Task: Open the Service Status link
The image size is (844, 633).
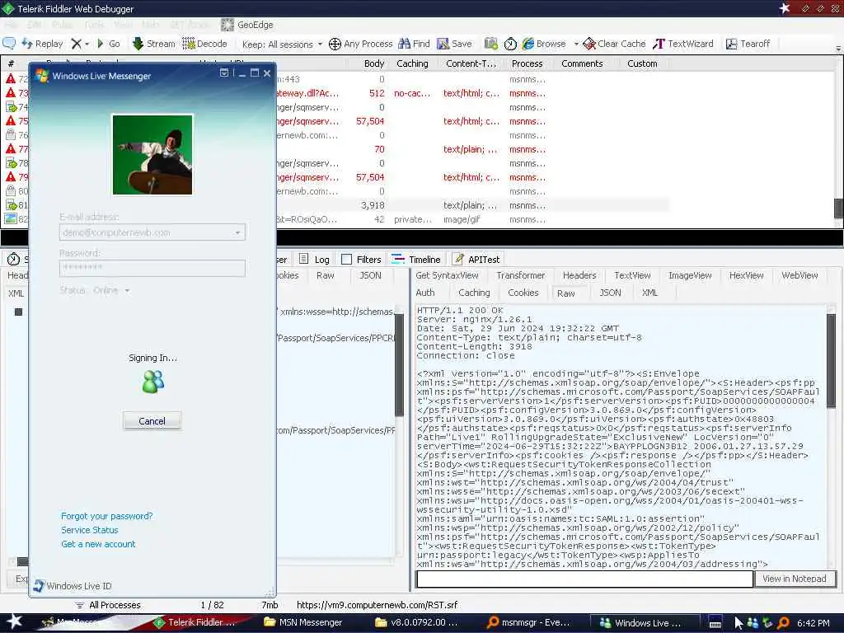Action: pyautogui.click(x=89, y=530)
